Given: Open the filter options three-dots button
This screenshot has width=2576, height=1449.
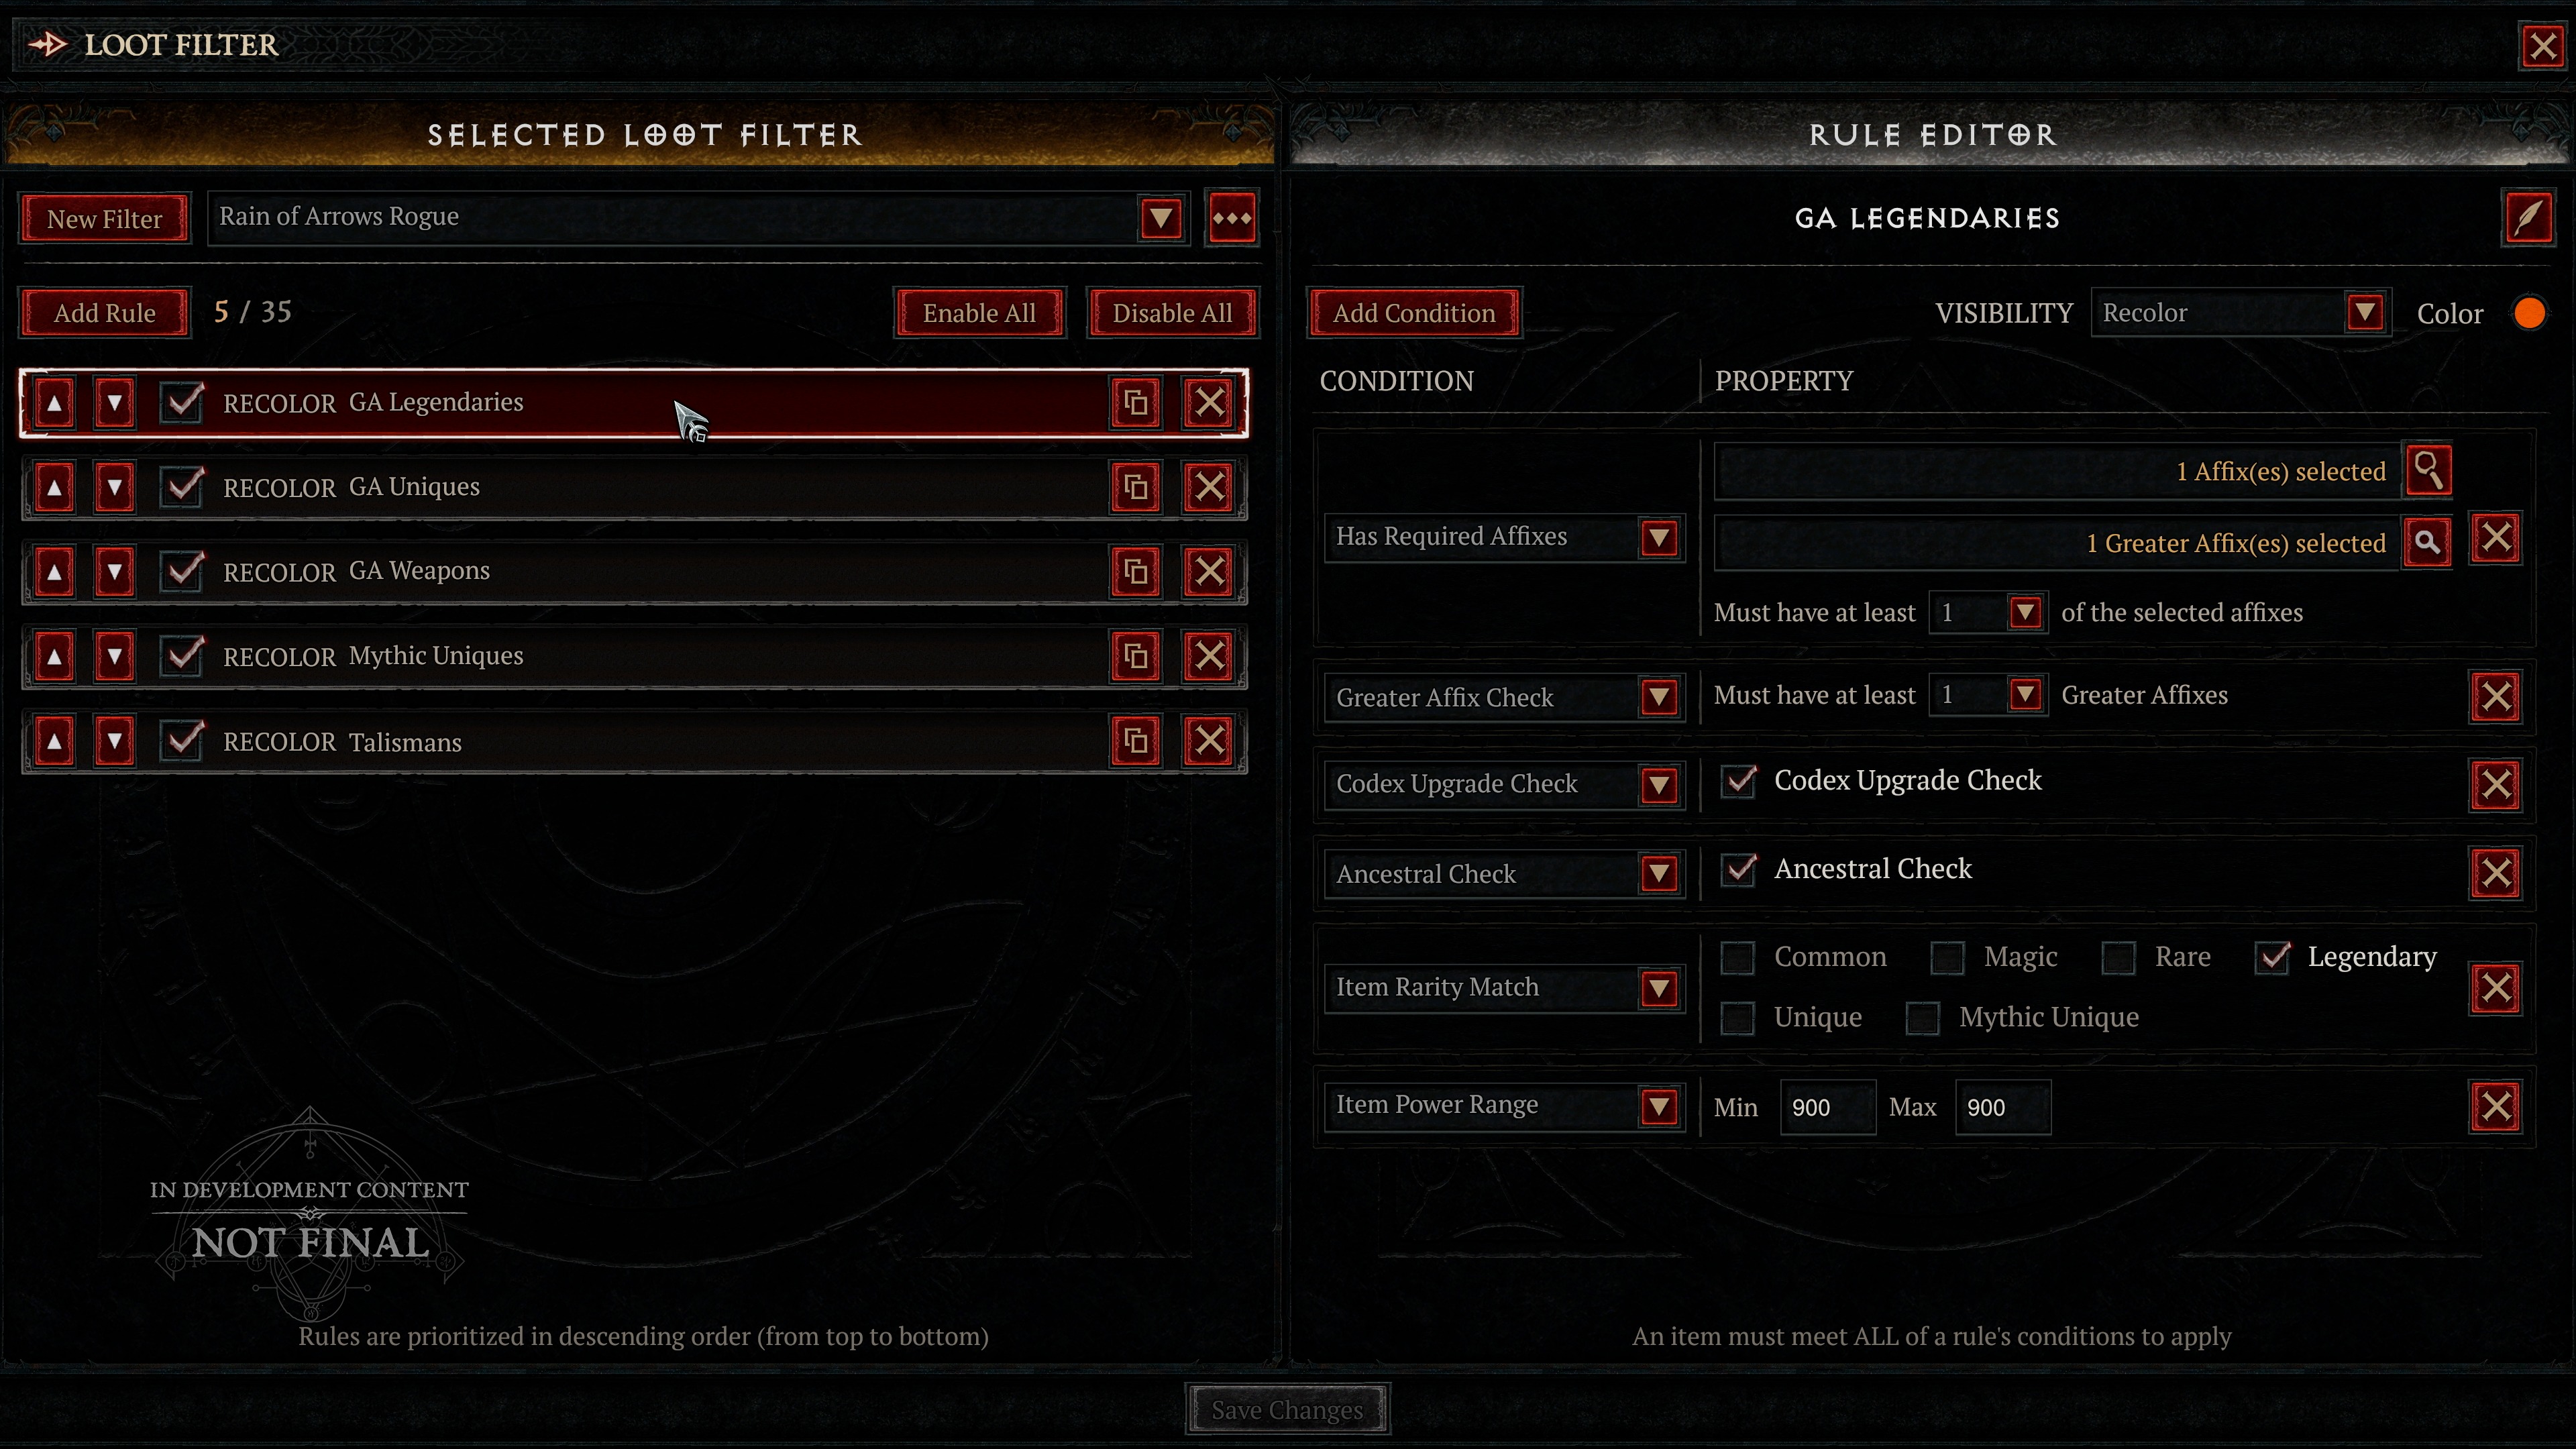Looking at the screenshot, I should 1231,217.
